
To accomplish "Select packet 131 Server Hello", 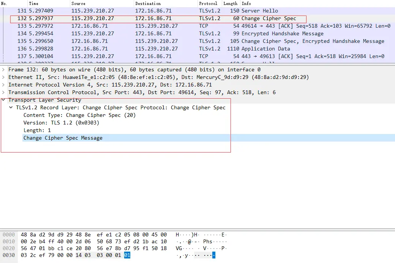I will [x=197, y=11].
